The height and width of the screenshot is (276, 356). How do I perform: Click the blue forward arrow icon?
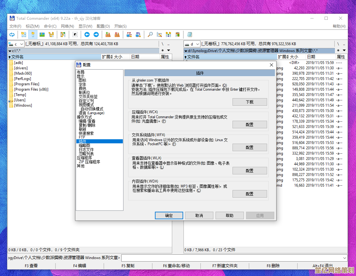pyautogui.click(x=96, y=34)
